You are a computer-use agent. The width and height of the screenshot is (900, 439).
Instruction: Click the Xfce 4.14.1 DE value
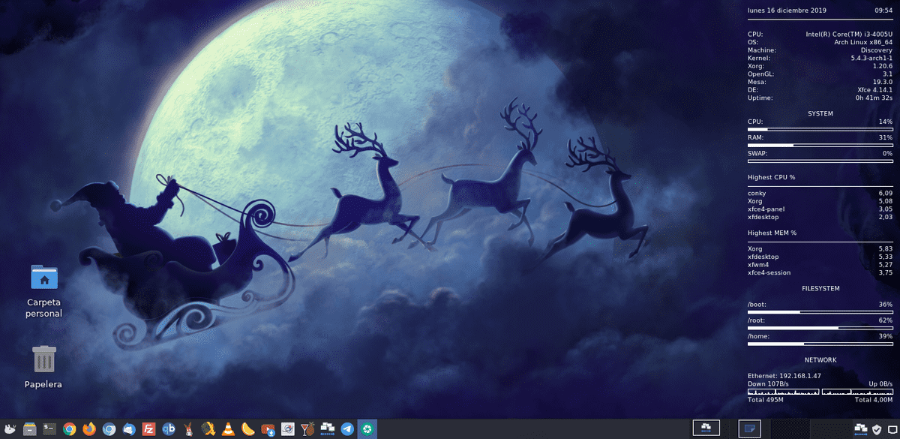[875, 90]
